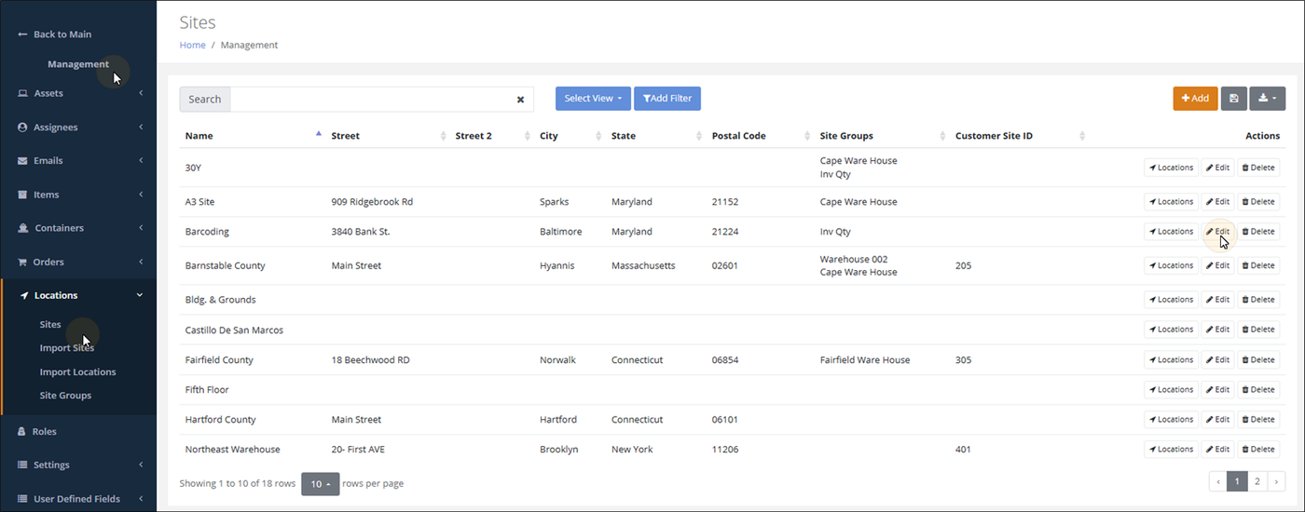1305x512 pixels.
Task: Sort by Street 2 column header
Action: pos(492,136)
